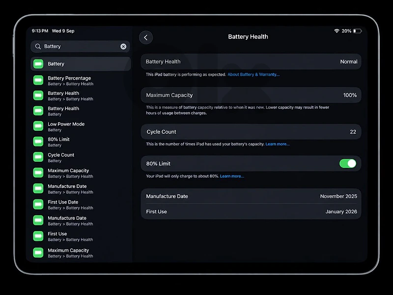Click the icon beside sidebar Cycle Count result
The width and height of the screenshot is (393, 295).
tap(38, 157)
